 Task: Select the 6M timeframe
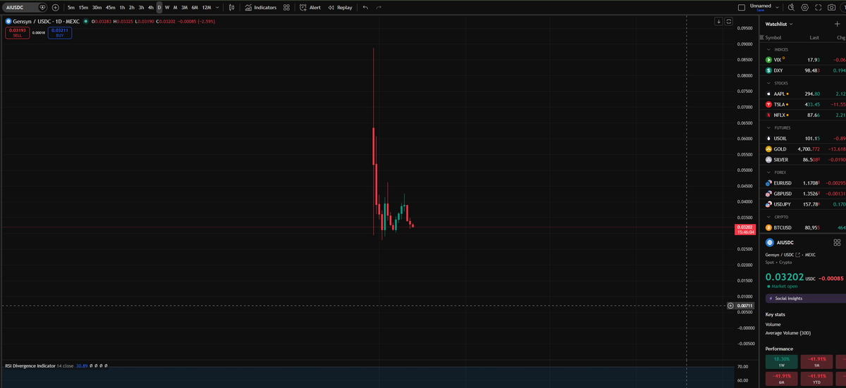[195, 7]
